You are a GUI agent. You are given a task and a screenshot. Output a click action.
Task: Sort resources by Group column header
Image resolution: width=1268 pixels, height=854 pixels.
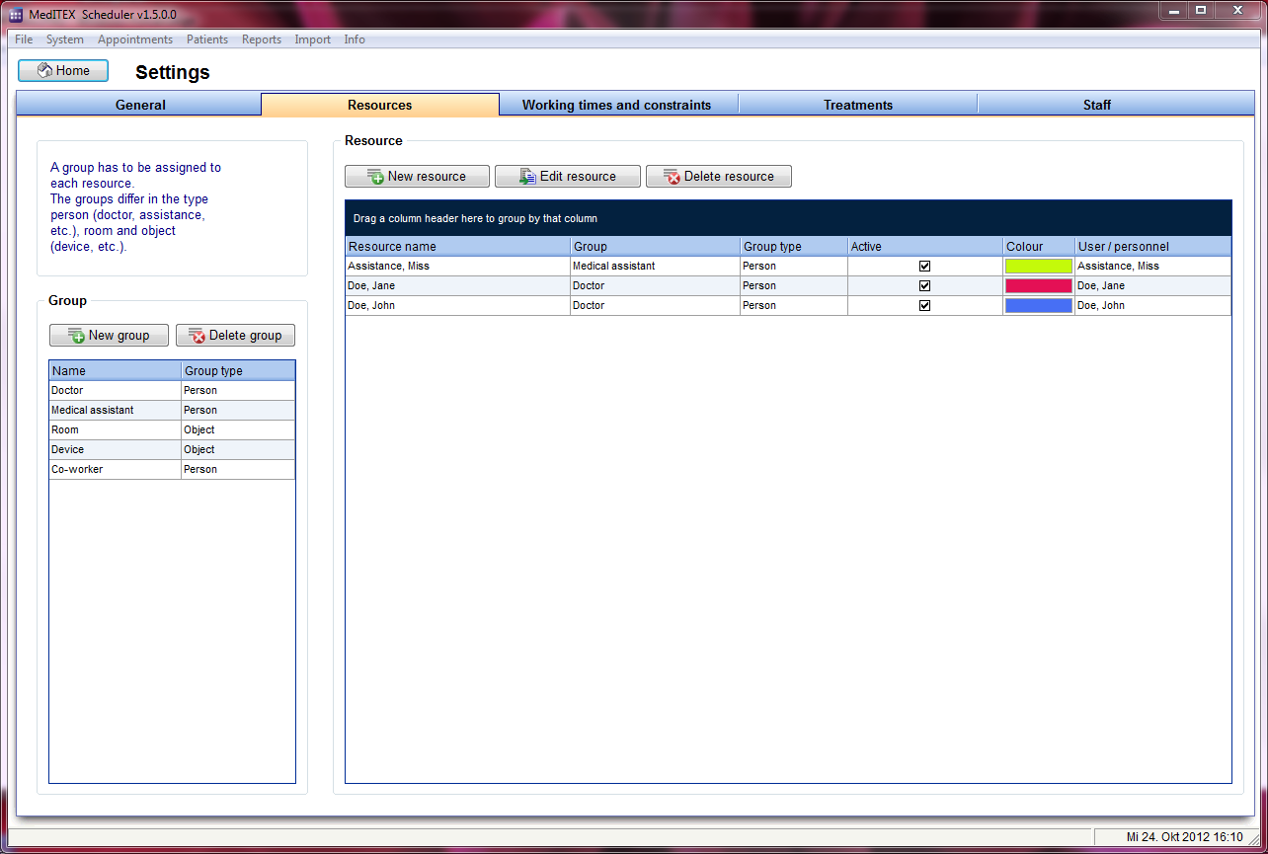coord(656,247)
